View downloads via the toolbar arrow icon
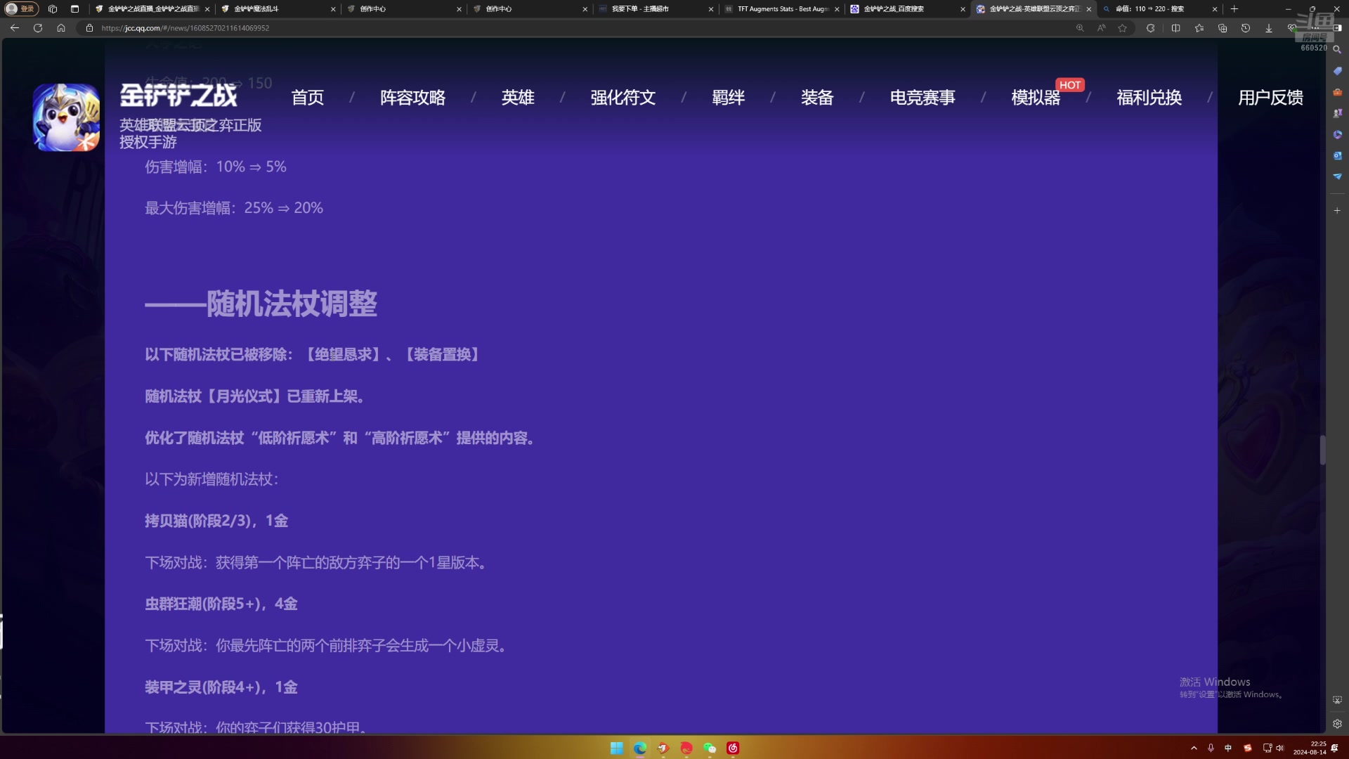The height and width of the screenshot is (759, 1349). pos(1269,29)
